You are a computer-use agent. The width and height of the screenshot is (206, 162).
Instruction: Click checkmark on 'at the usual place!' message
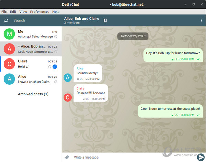(198, 115)
